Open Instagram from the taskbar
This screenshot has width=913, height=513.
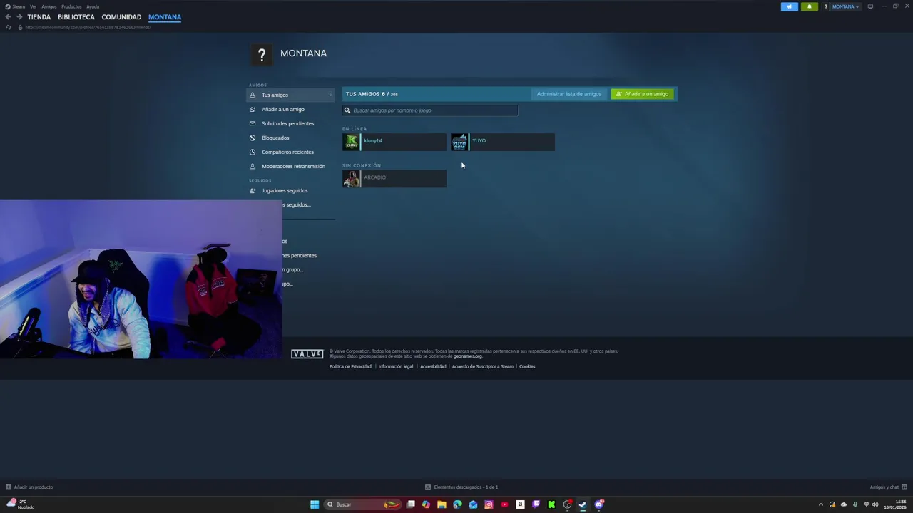[x=489, y=504]
